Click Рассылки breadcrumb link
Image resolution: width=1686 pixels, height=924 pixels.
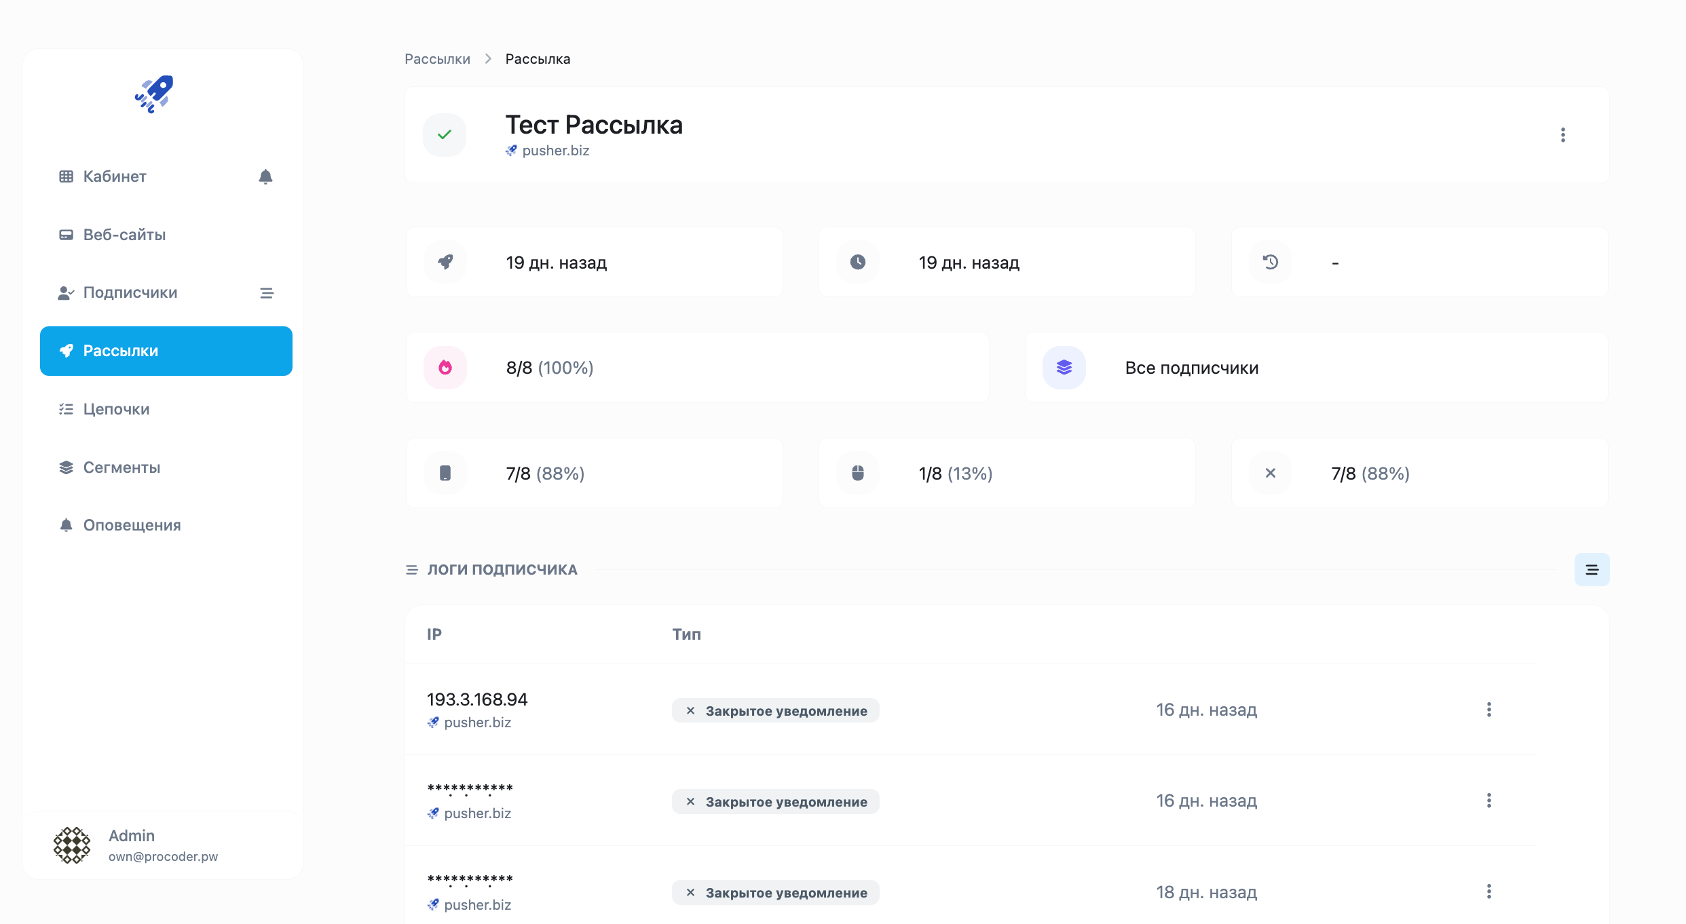(437, 59)
